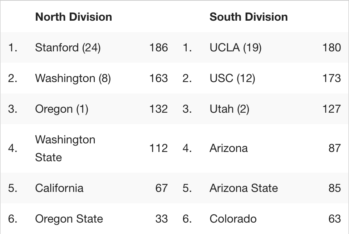This screenshot has height=234, width=349.
Task: Select the 163 points for Washington
Action: tap(158, 78)
